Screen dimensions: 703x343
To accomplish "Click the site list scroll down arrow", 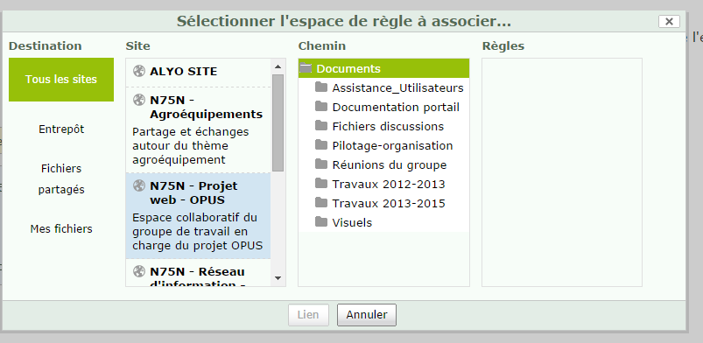I will point(278,278).
